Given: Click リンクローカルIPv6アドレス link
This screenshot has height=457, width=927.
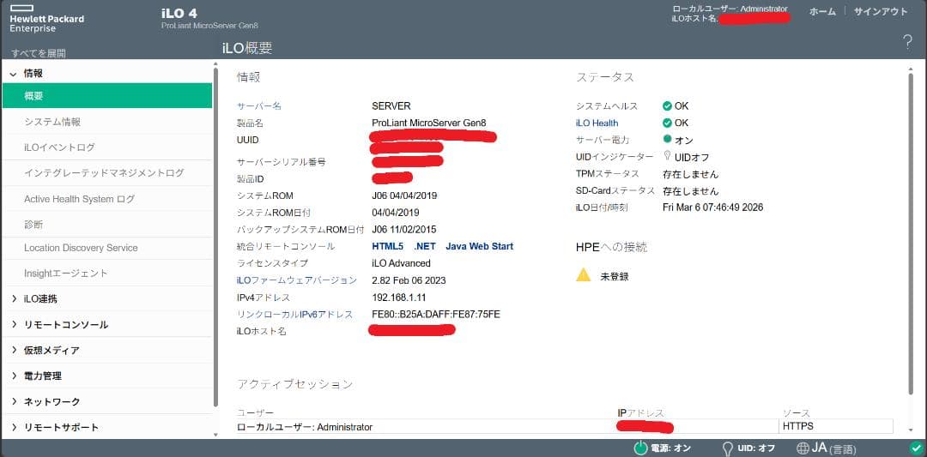Looking at the screenshot, I should (295, 314).
